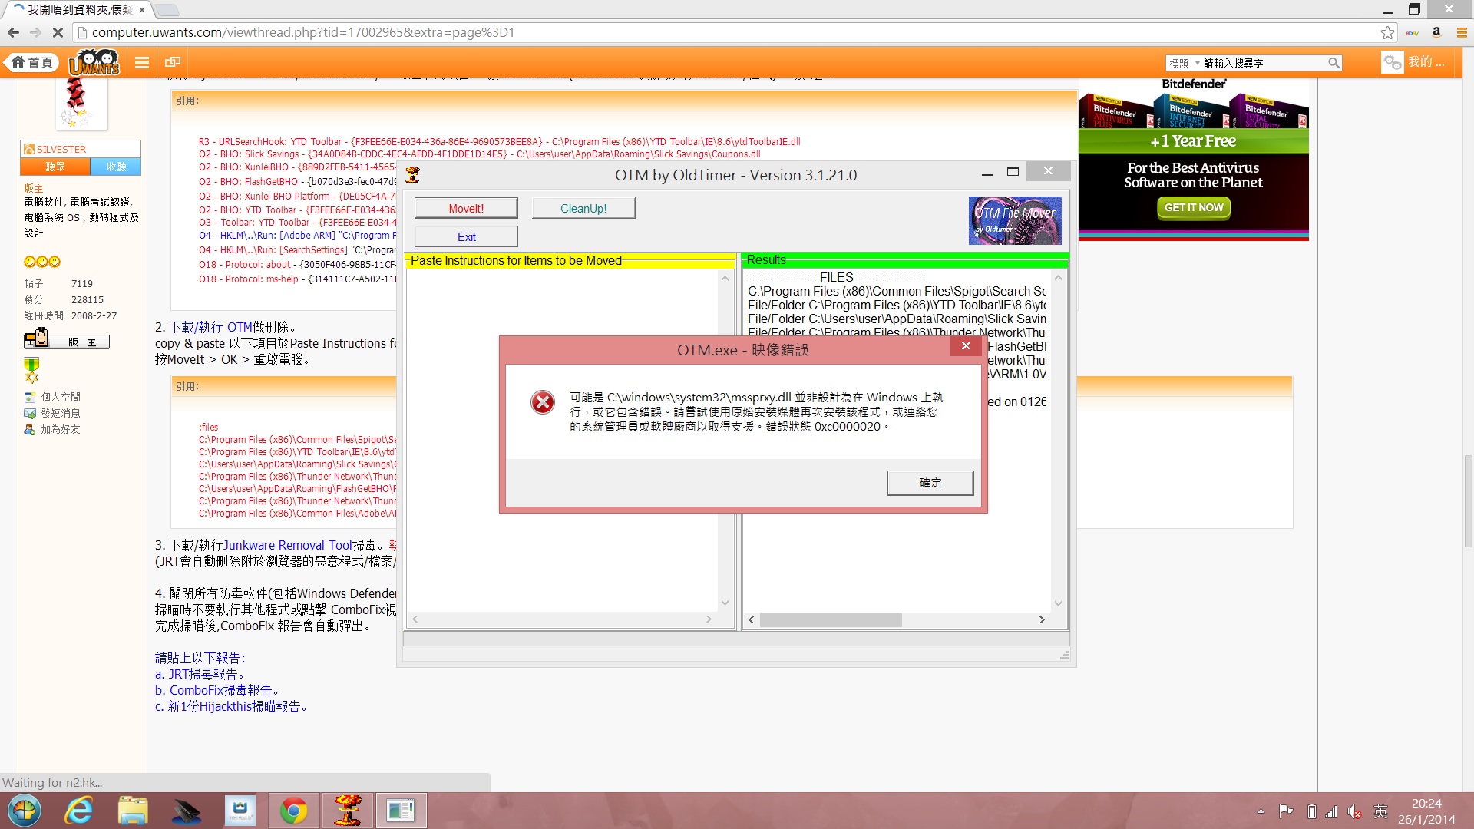The height and width of the screenshot is (829, 1474).
Task: Click the 我的 chat bubble icon
Action: [x=1392, y=62]
